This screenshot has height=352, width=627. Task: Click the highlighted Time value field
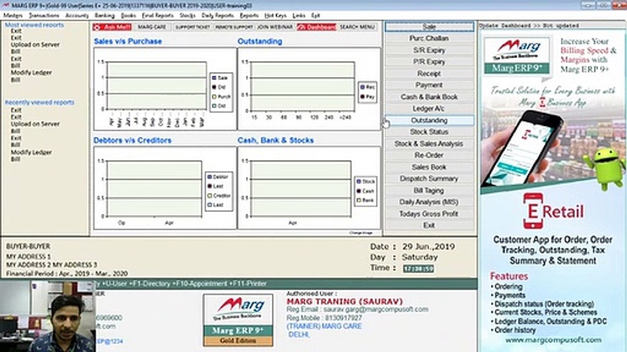click(x=418, y=269)
